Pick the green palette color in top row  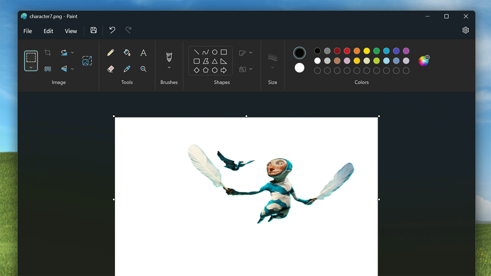tap(377, 51)
